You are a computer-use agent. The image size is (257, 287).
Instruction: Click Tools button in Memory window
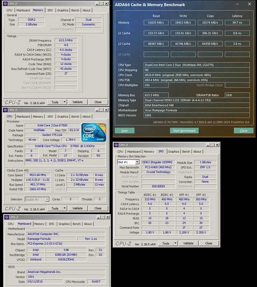55,102
